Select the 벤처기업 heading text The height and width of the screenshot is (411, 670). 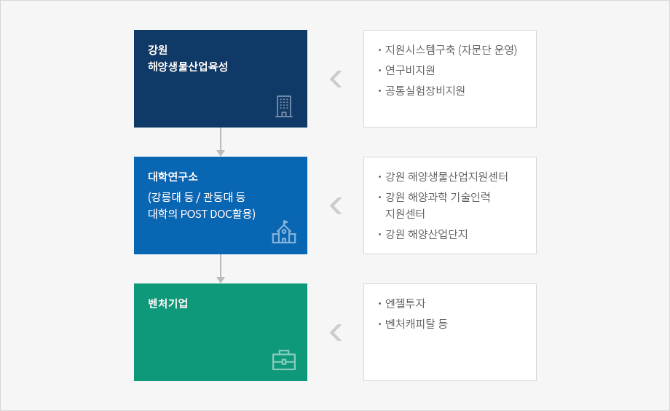(x=168, y=303)
